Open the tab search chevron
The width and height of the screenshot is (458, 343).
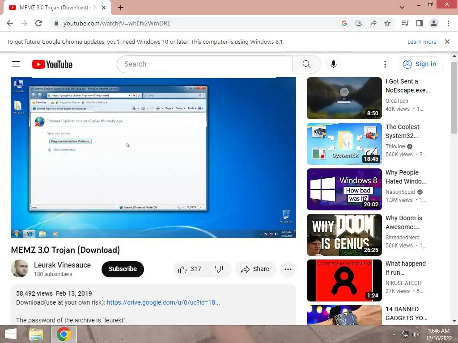coord(402,8)
